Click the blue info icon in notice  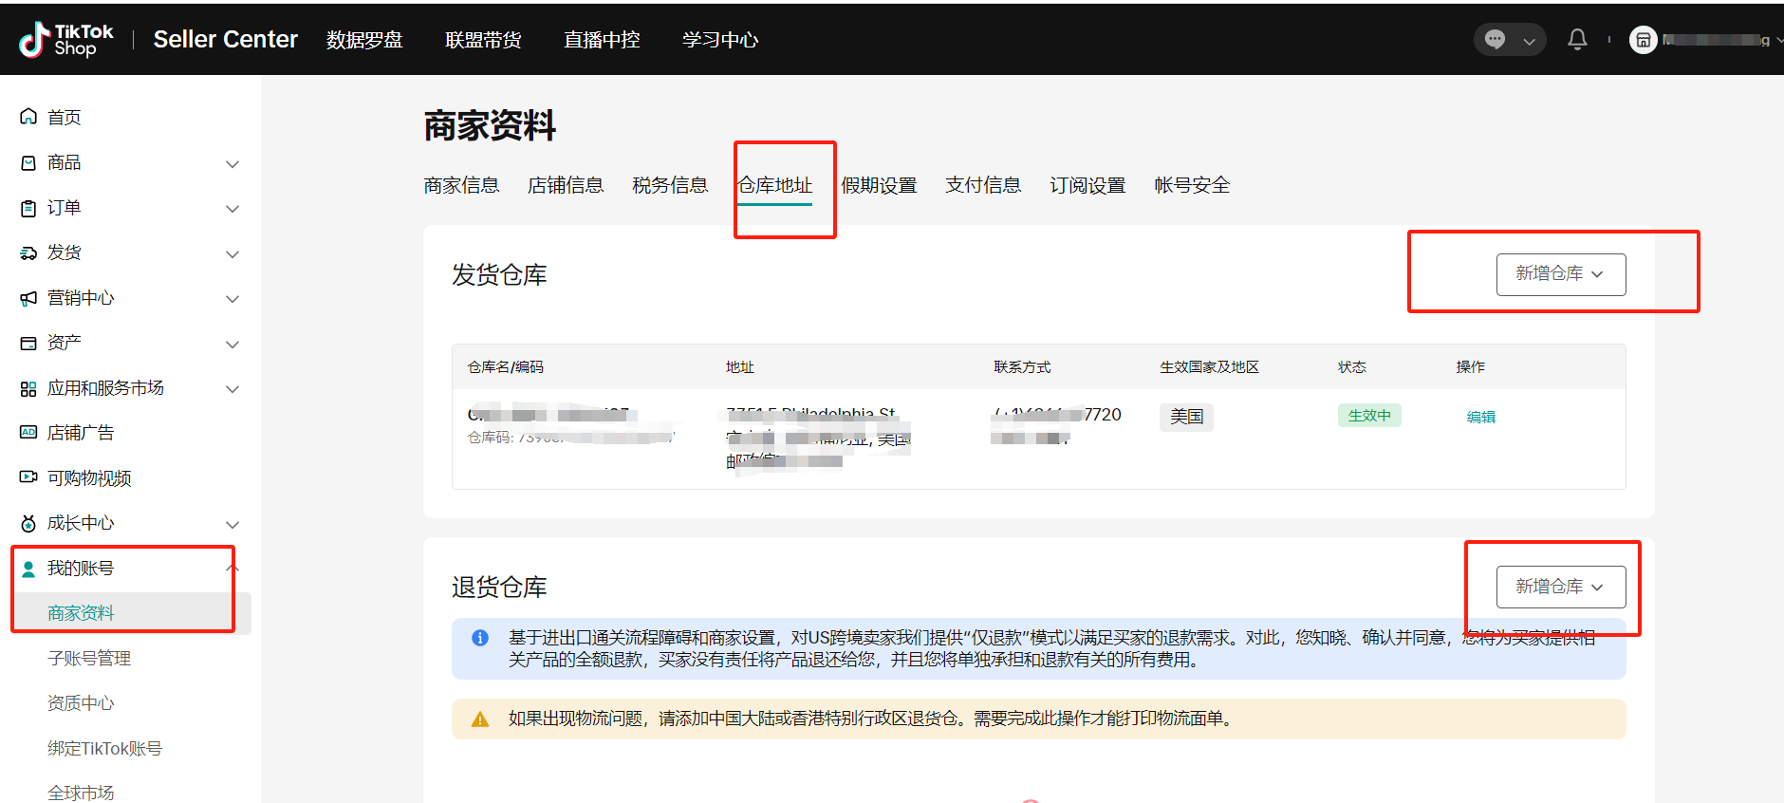(x=480, y=638)
